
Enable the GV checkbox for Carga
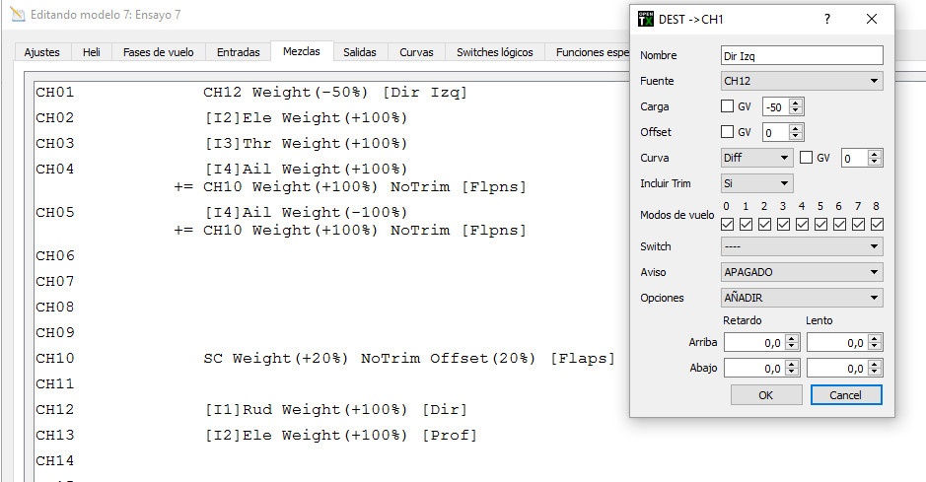pyautogui.click(x=728, y=106)
